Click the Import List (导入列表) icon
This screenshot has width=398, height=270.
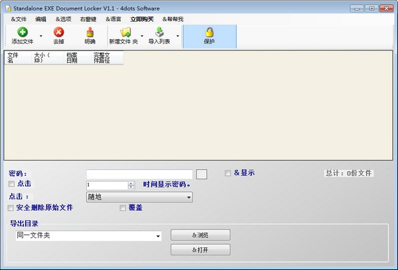tap(159, 32)
